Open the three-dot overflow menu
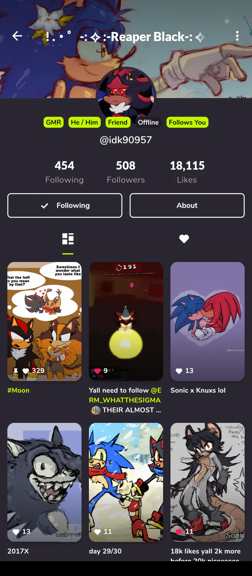Screen dimensions: 252x576 coord(237,36)
